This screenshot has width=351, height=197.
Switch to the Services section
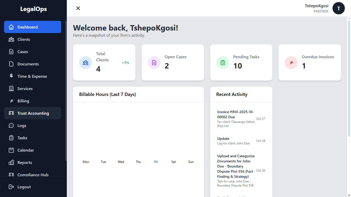tap(25, 88)
